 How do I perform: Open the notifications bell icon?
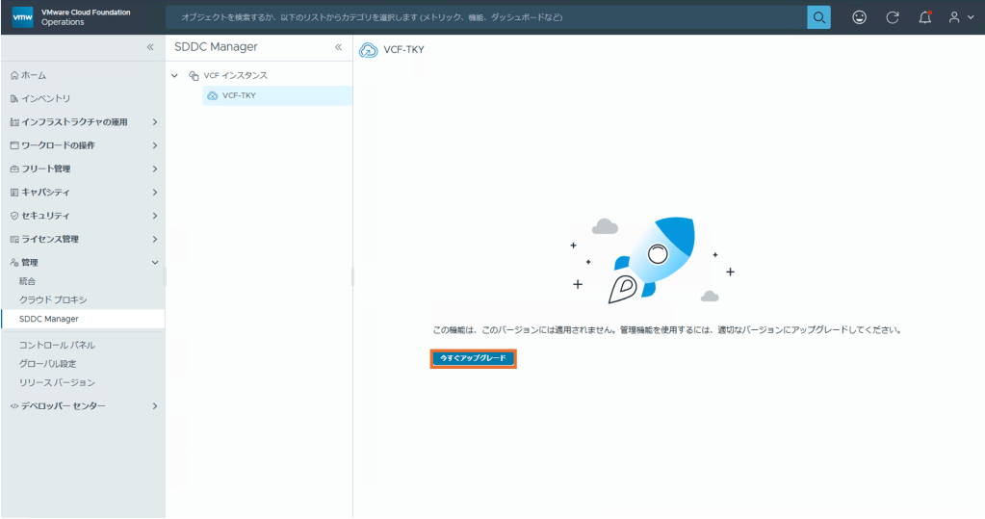click(x=924, y=17)
